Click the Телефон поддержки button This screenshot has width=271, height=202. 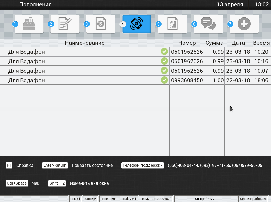coord(143,165)
